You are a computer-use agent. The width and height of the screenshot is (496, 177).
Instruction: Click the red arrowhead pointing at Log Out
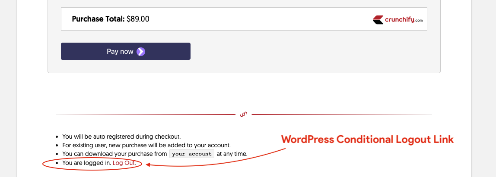pos(148,165)
